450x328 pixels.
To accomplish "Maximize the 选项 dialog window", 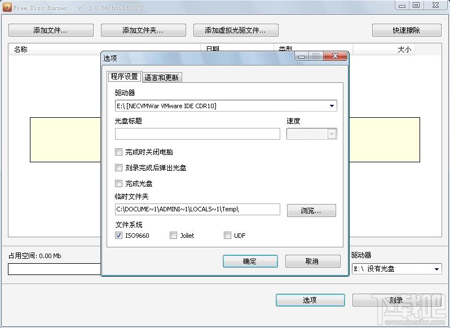I will [x=316, y=56].
